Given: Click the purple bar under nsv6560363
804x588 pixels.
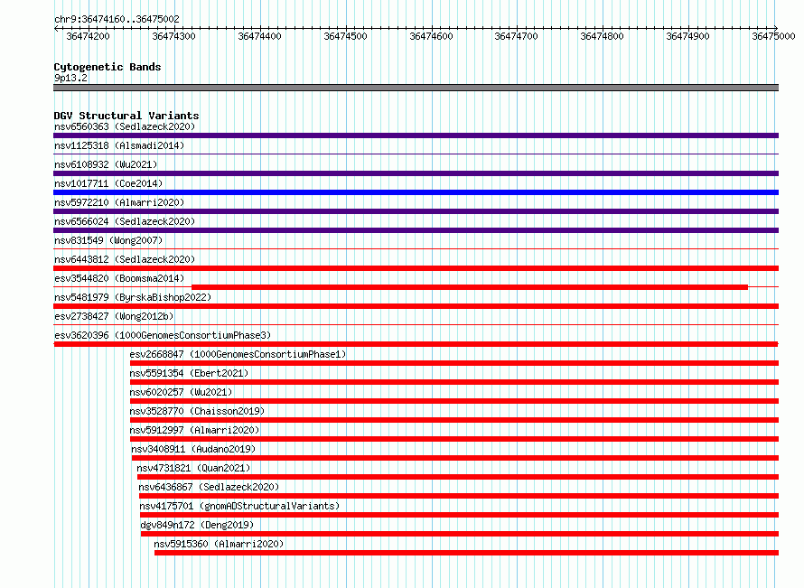Looking at the screenshot, I should point(416,135).
